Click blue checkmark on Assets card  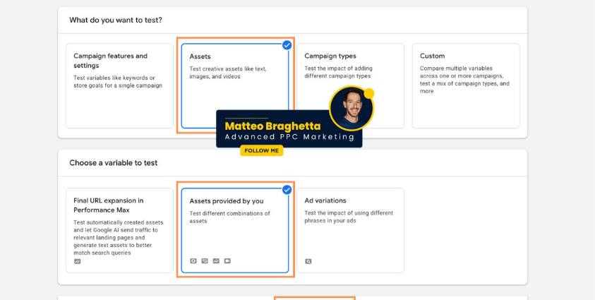(287, 45)
